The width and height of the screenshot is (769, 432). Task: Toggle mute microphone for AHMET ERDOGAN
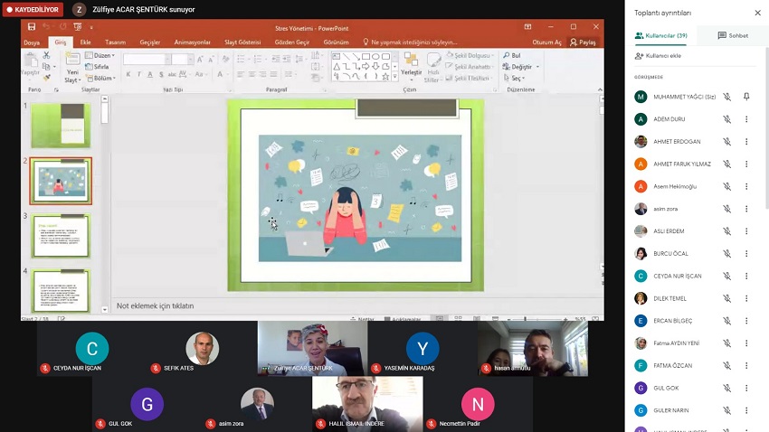pos(726,142)
